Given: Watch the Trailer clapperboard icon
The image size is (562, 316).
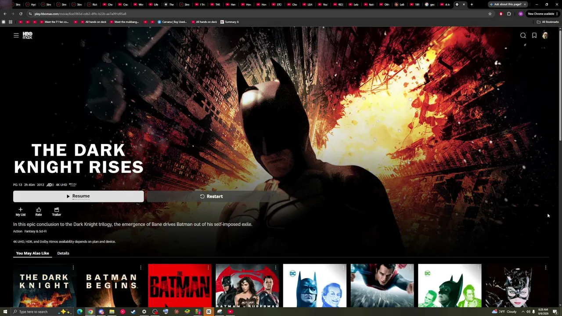Looking at the screenshot, I should pos(57,212).
